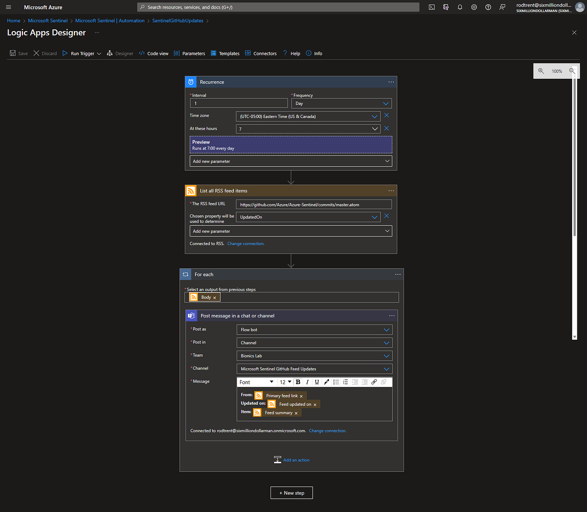Click Discard in the toolbar
Viewport: 587px width, 512px height.
coord(45,53)
